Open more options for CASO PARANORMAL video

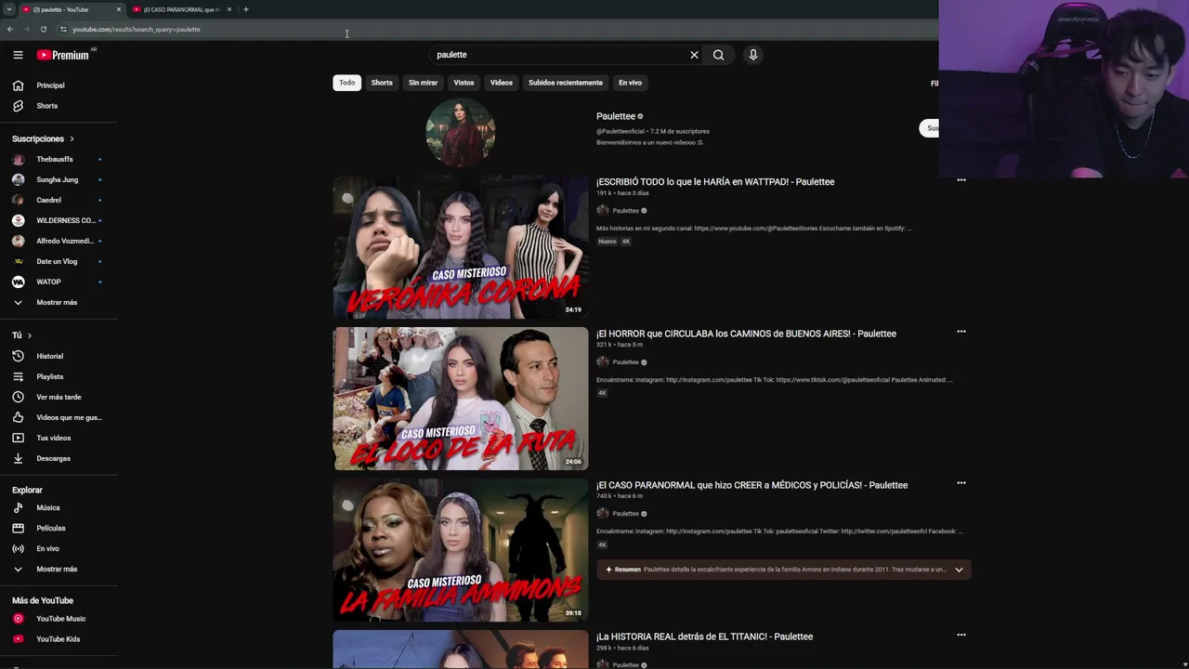tap(961, 483)
